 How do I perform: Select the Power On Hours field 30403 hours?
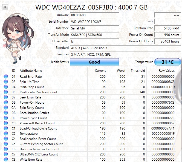pos(167,41)
